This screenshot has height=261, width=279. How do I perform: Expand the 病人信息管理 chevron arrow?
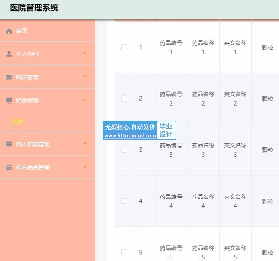click(x=84, y=143)
